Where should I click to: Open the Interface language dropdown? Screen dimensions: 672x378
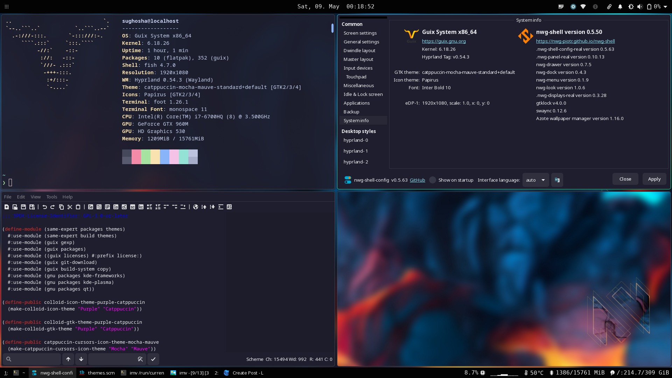pyautogui.click(x=535, y=180)
